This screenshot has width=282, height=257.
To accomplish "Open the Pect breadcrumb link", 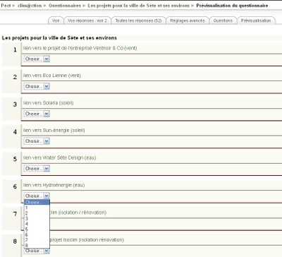I will pos(6,6).
